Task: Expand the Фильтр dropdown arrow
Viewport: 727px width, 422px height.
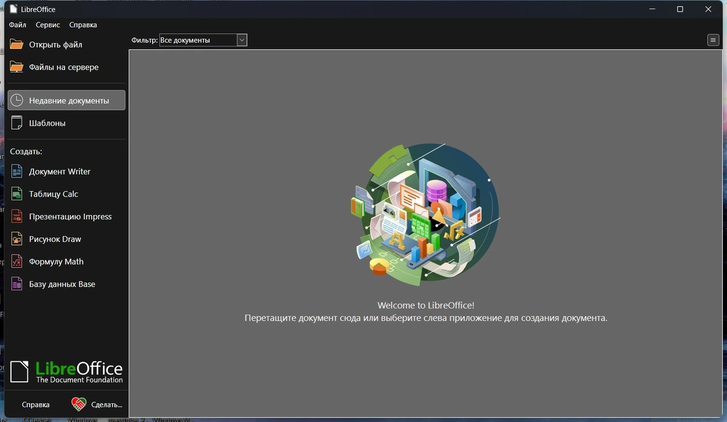Action: [242, 40]
